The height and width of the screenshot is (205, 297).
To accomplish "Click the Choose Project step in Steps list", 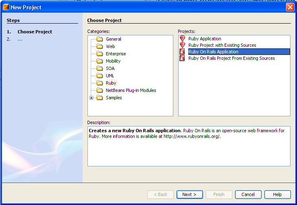I will point(35,32).
